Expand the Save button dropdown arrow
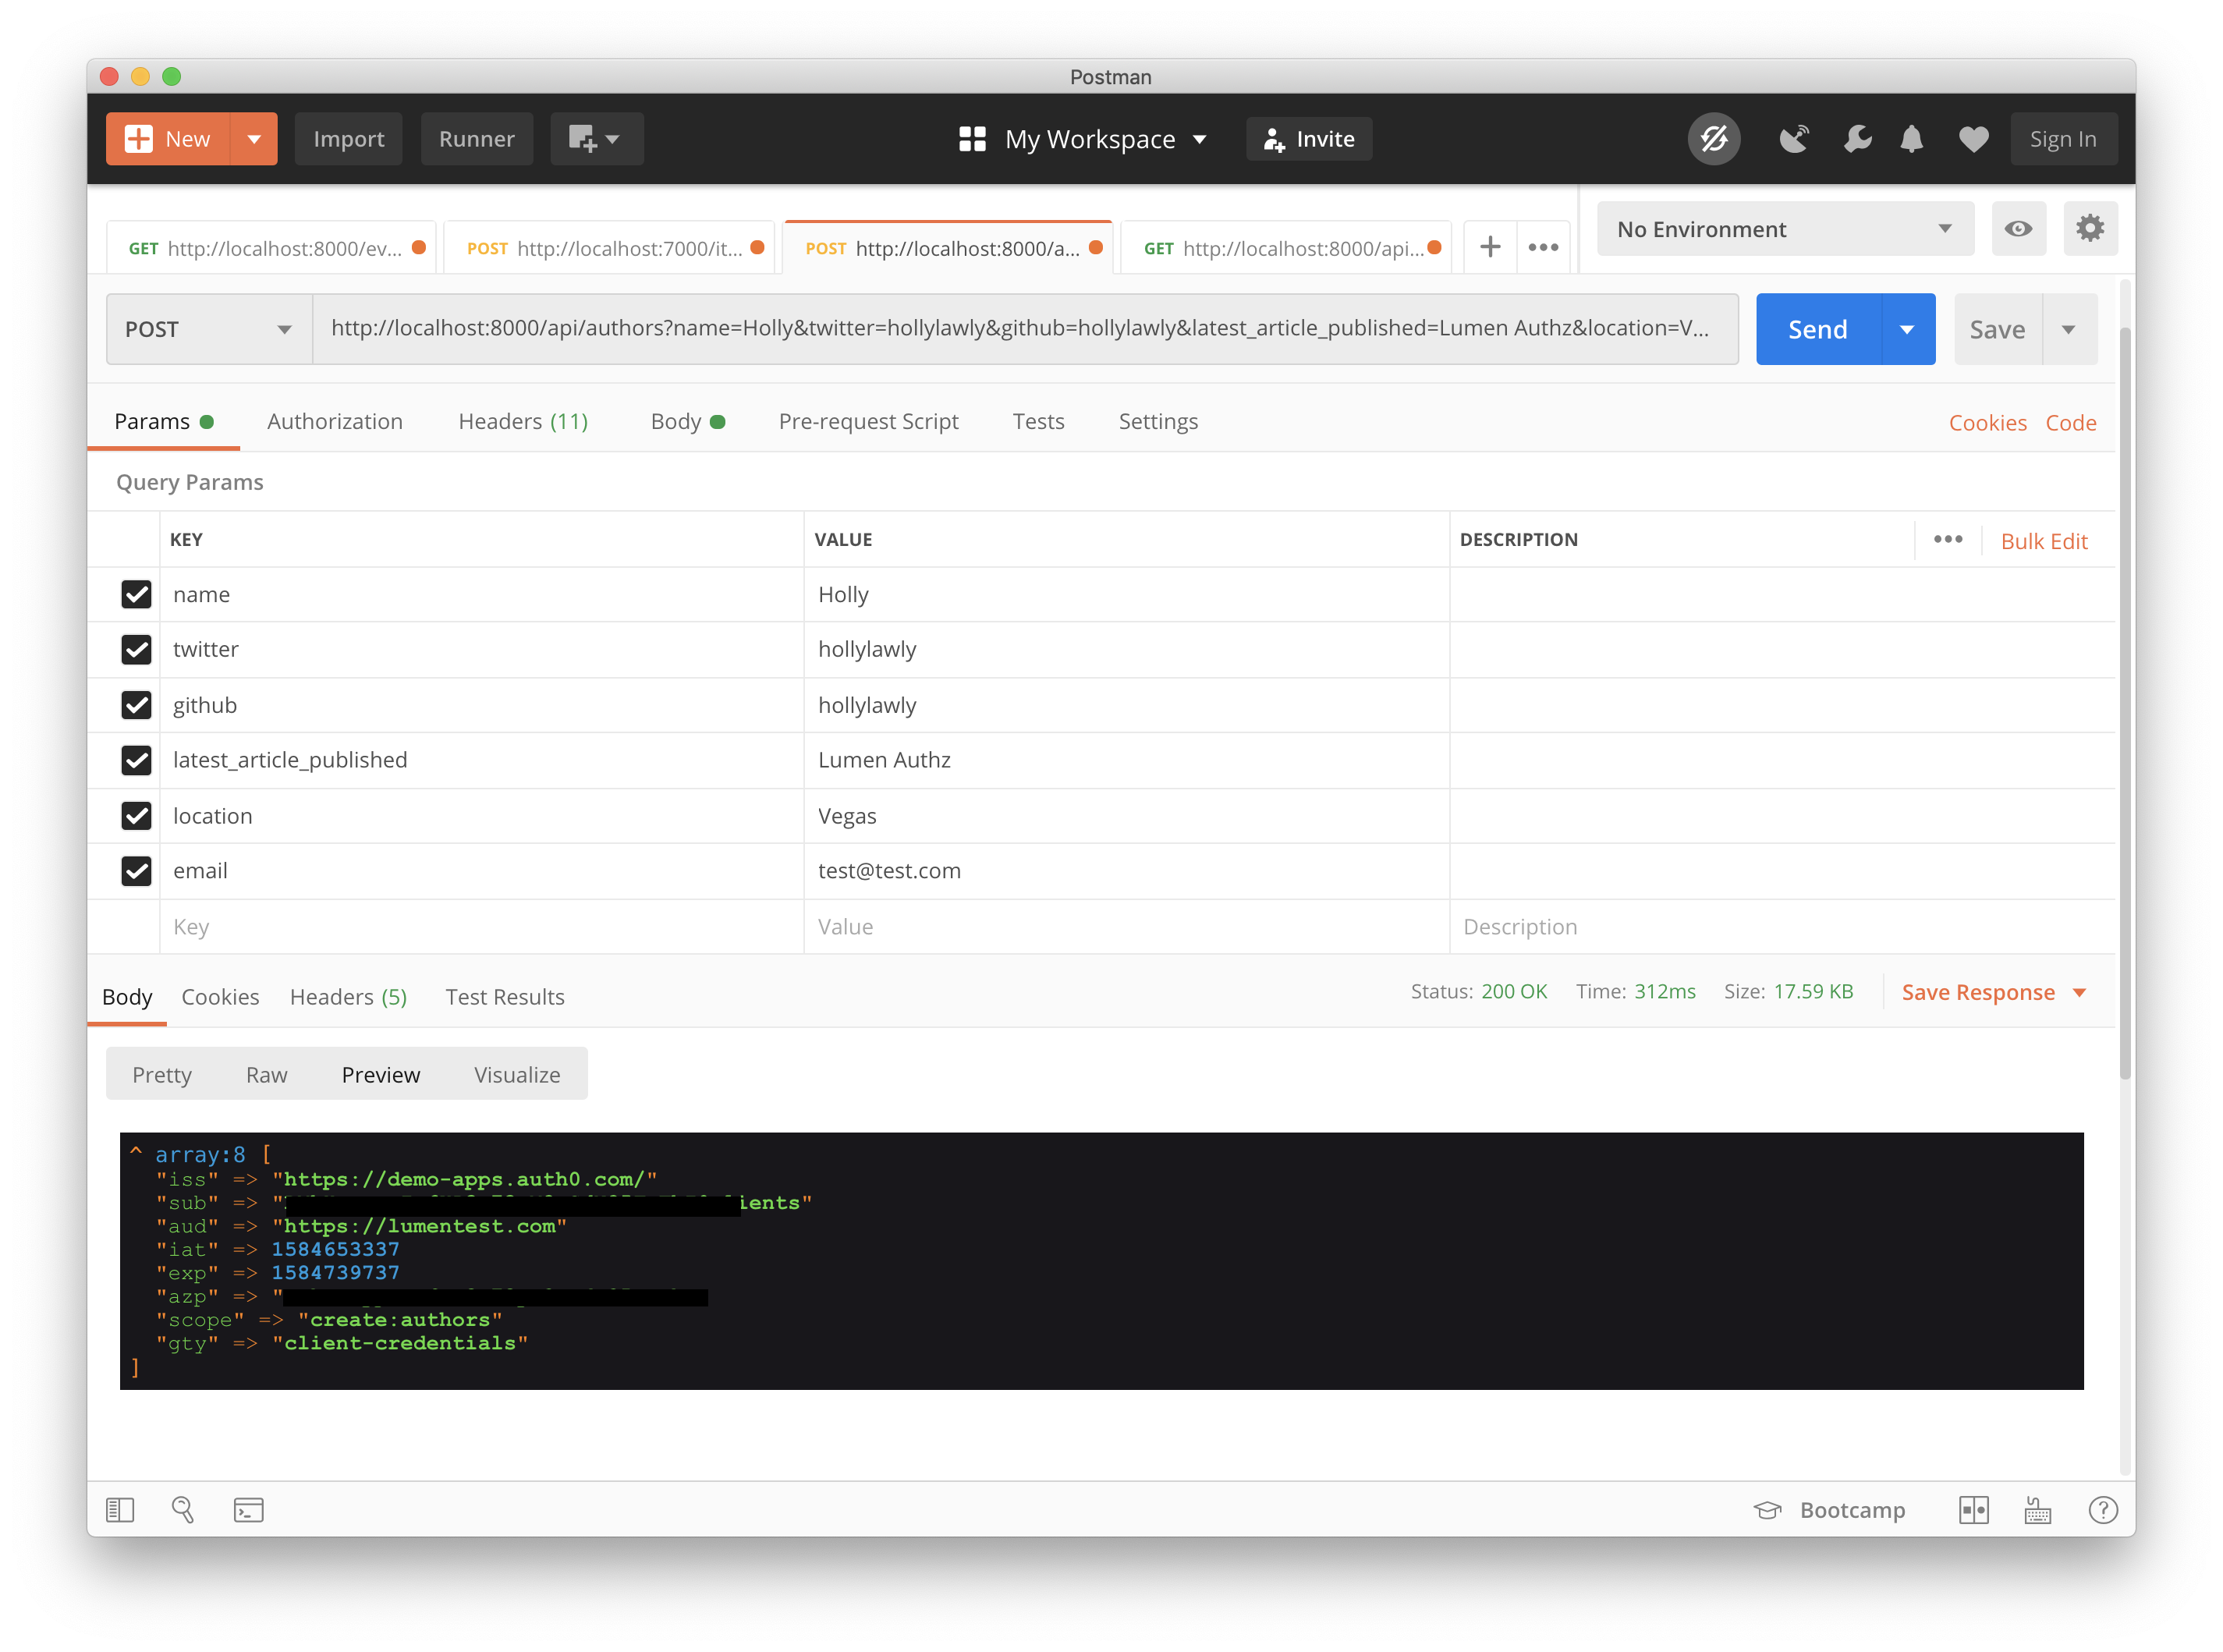Screen dimensions: 2223x1652 click(x=2068, y=329)
